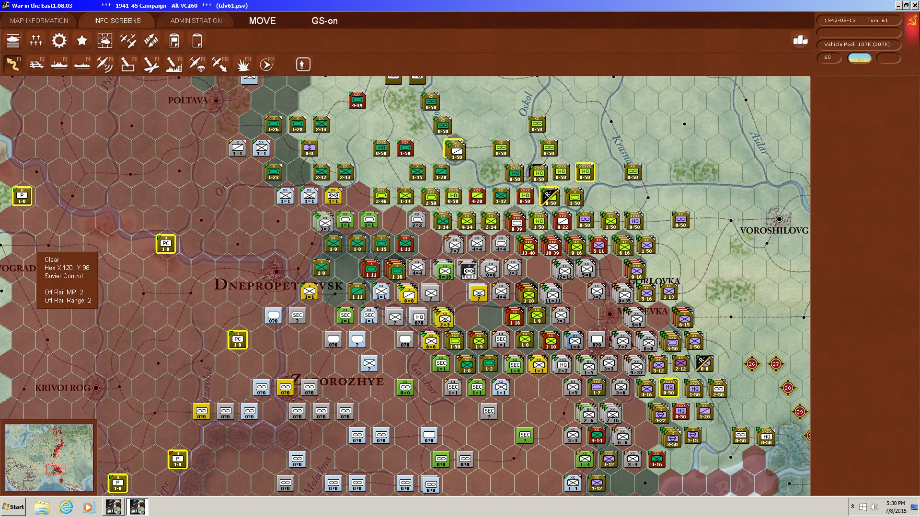Click the boxed up-arrow toolbar icon
Viewport: 920px width, 517px height.
click(303, 64)
